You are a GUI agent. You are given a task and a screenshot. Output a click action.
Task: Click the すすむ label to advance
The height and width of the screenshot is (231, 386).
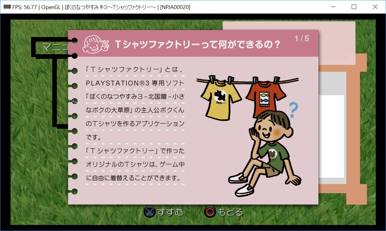click(x=170, y=212)
